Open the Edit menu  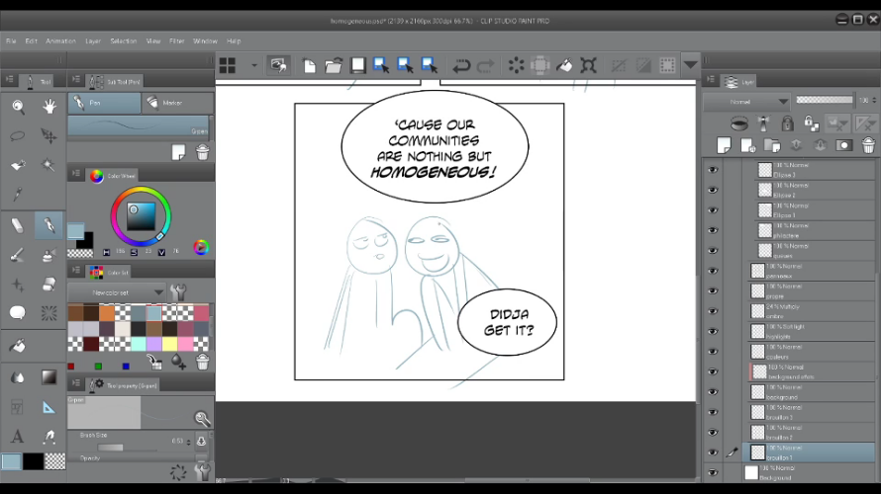[x=31, y=41]
